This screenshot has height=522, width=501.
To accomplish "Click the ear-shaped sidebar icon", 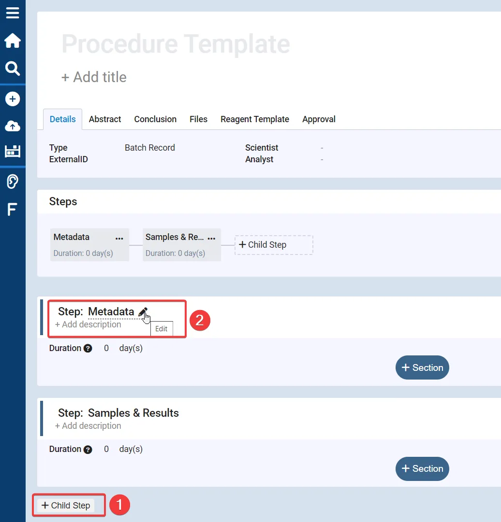I will (x=13, y=182).
